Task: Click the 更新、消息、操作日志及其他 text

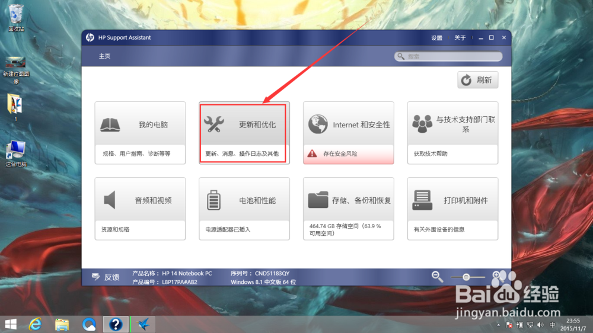Action: click(x=242, y=153)
